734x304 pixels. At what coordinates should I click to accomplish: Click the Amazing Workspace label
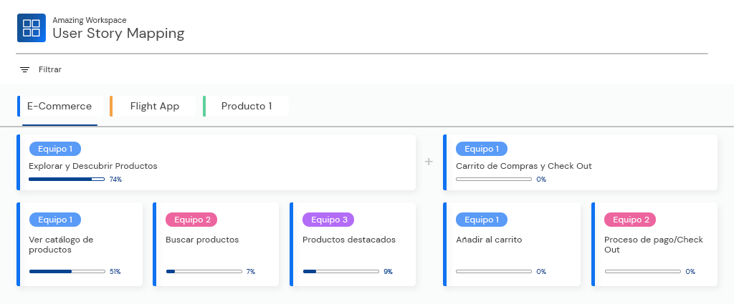[90, 20]
